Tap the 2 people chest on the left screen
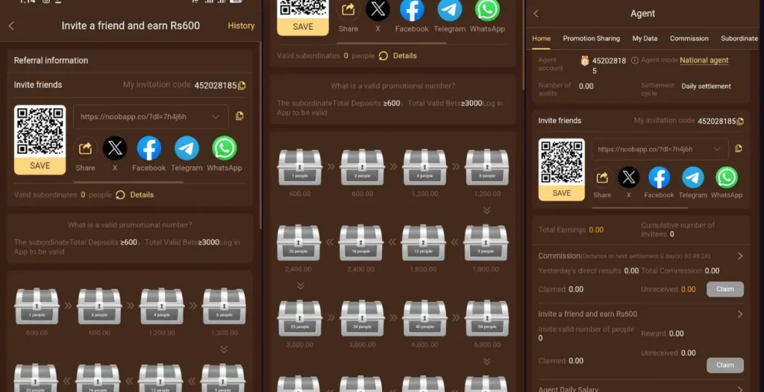764x392 pixels. pyautogui.click(x=99, y=306)
